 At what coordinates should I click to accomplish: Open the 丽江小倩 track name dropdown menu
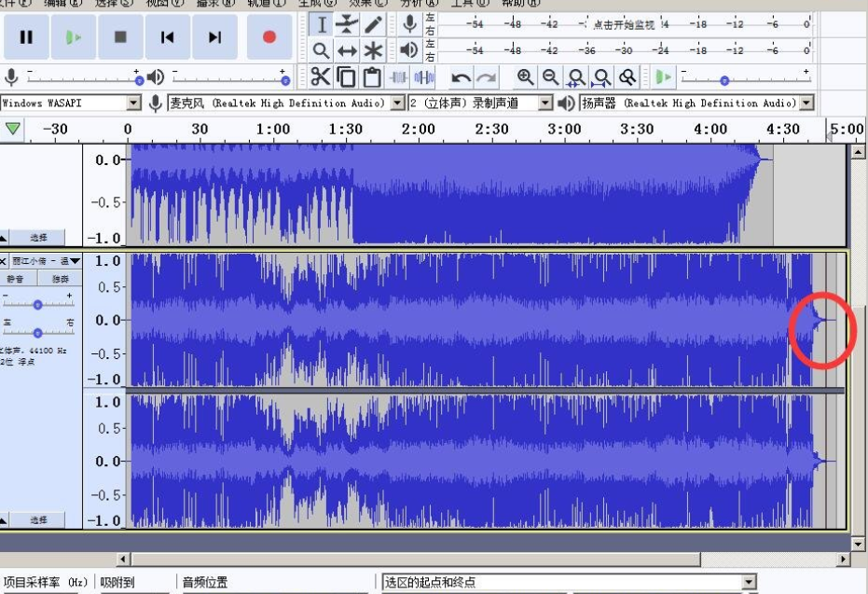point(47,261)
